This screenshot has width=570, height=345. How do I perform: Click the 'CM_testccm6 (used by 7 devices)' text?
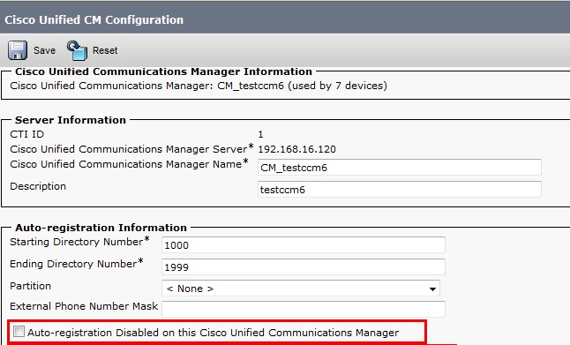[302, 86]
